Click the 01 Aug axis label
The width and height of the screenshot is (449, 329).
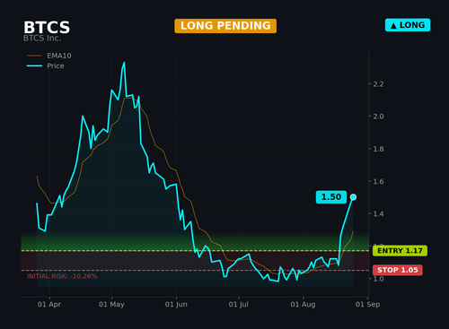coord(303,305)
